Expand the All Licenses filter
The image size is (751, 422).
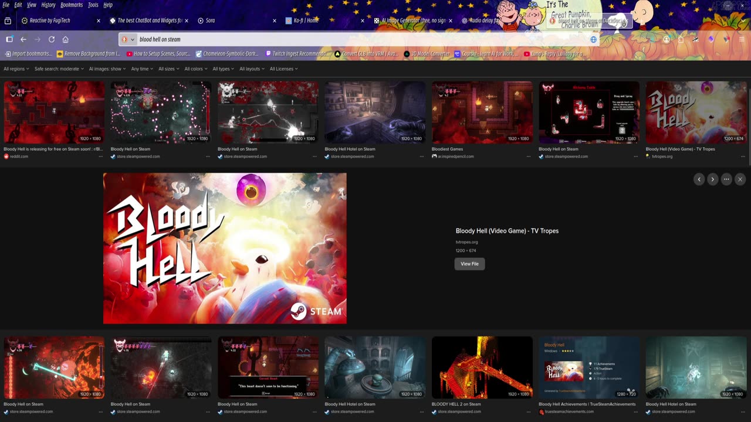coord(283,69)
